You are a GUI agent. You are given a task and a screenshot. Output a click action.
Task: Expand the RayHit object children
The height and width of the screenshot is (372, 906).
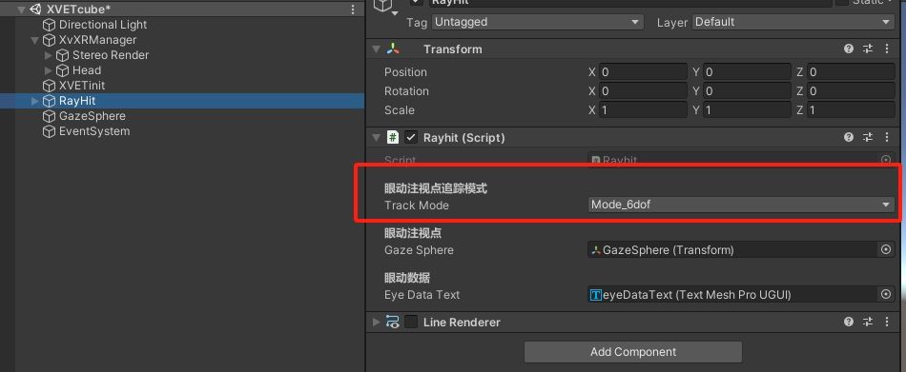click(35, 101)
